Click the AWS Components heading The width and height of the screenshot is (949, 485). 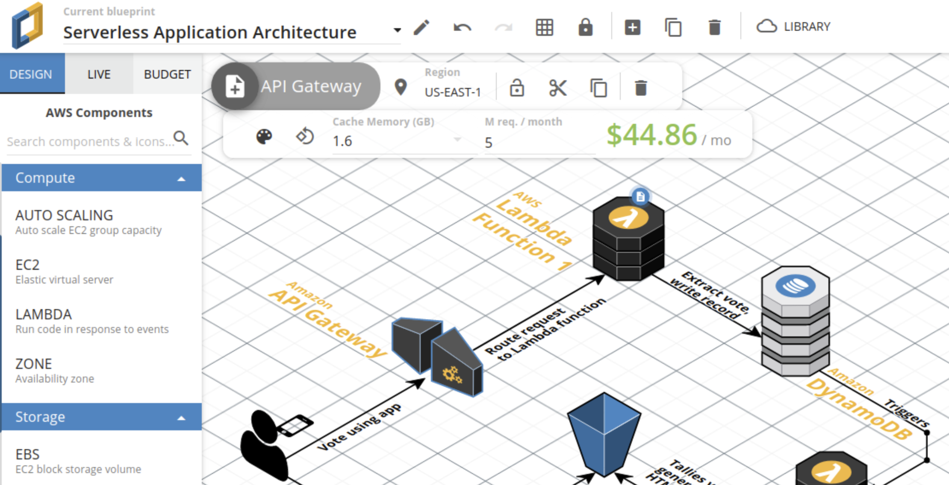[99, 113]
